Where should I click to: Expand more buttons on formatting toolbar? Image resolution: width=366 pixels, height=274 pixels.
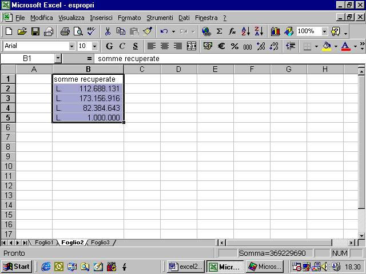362,46
